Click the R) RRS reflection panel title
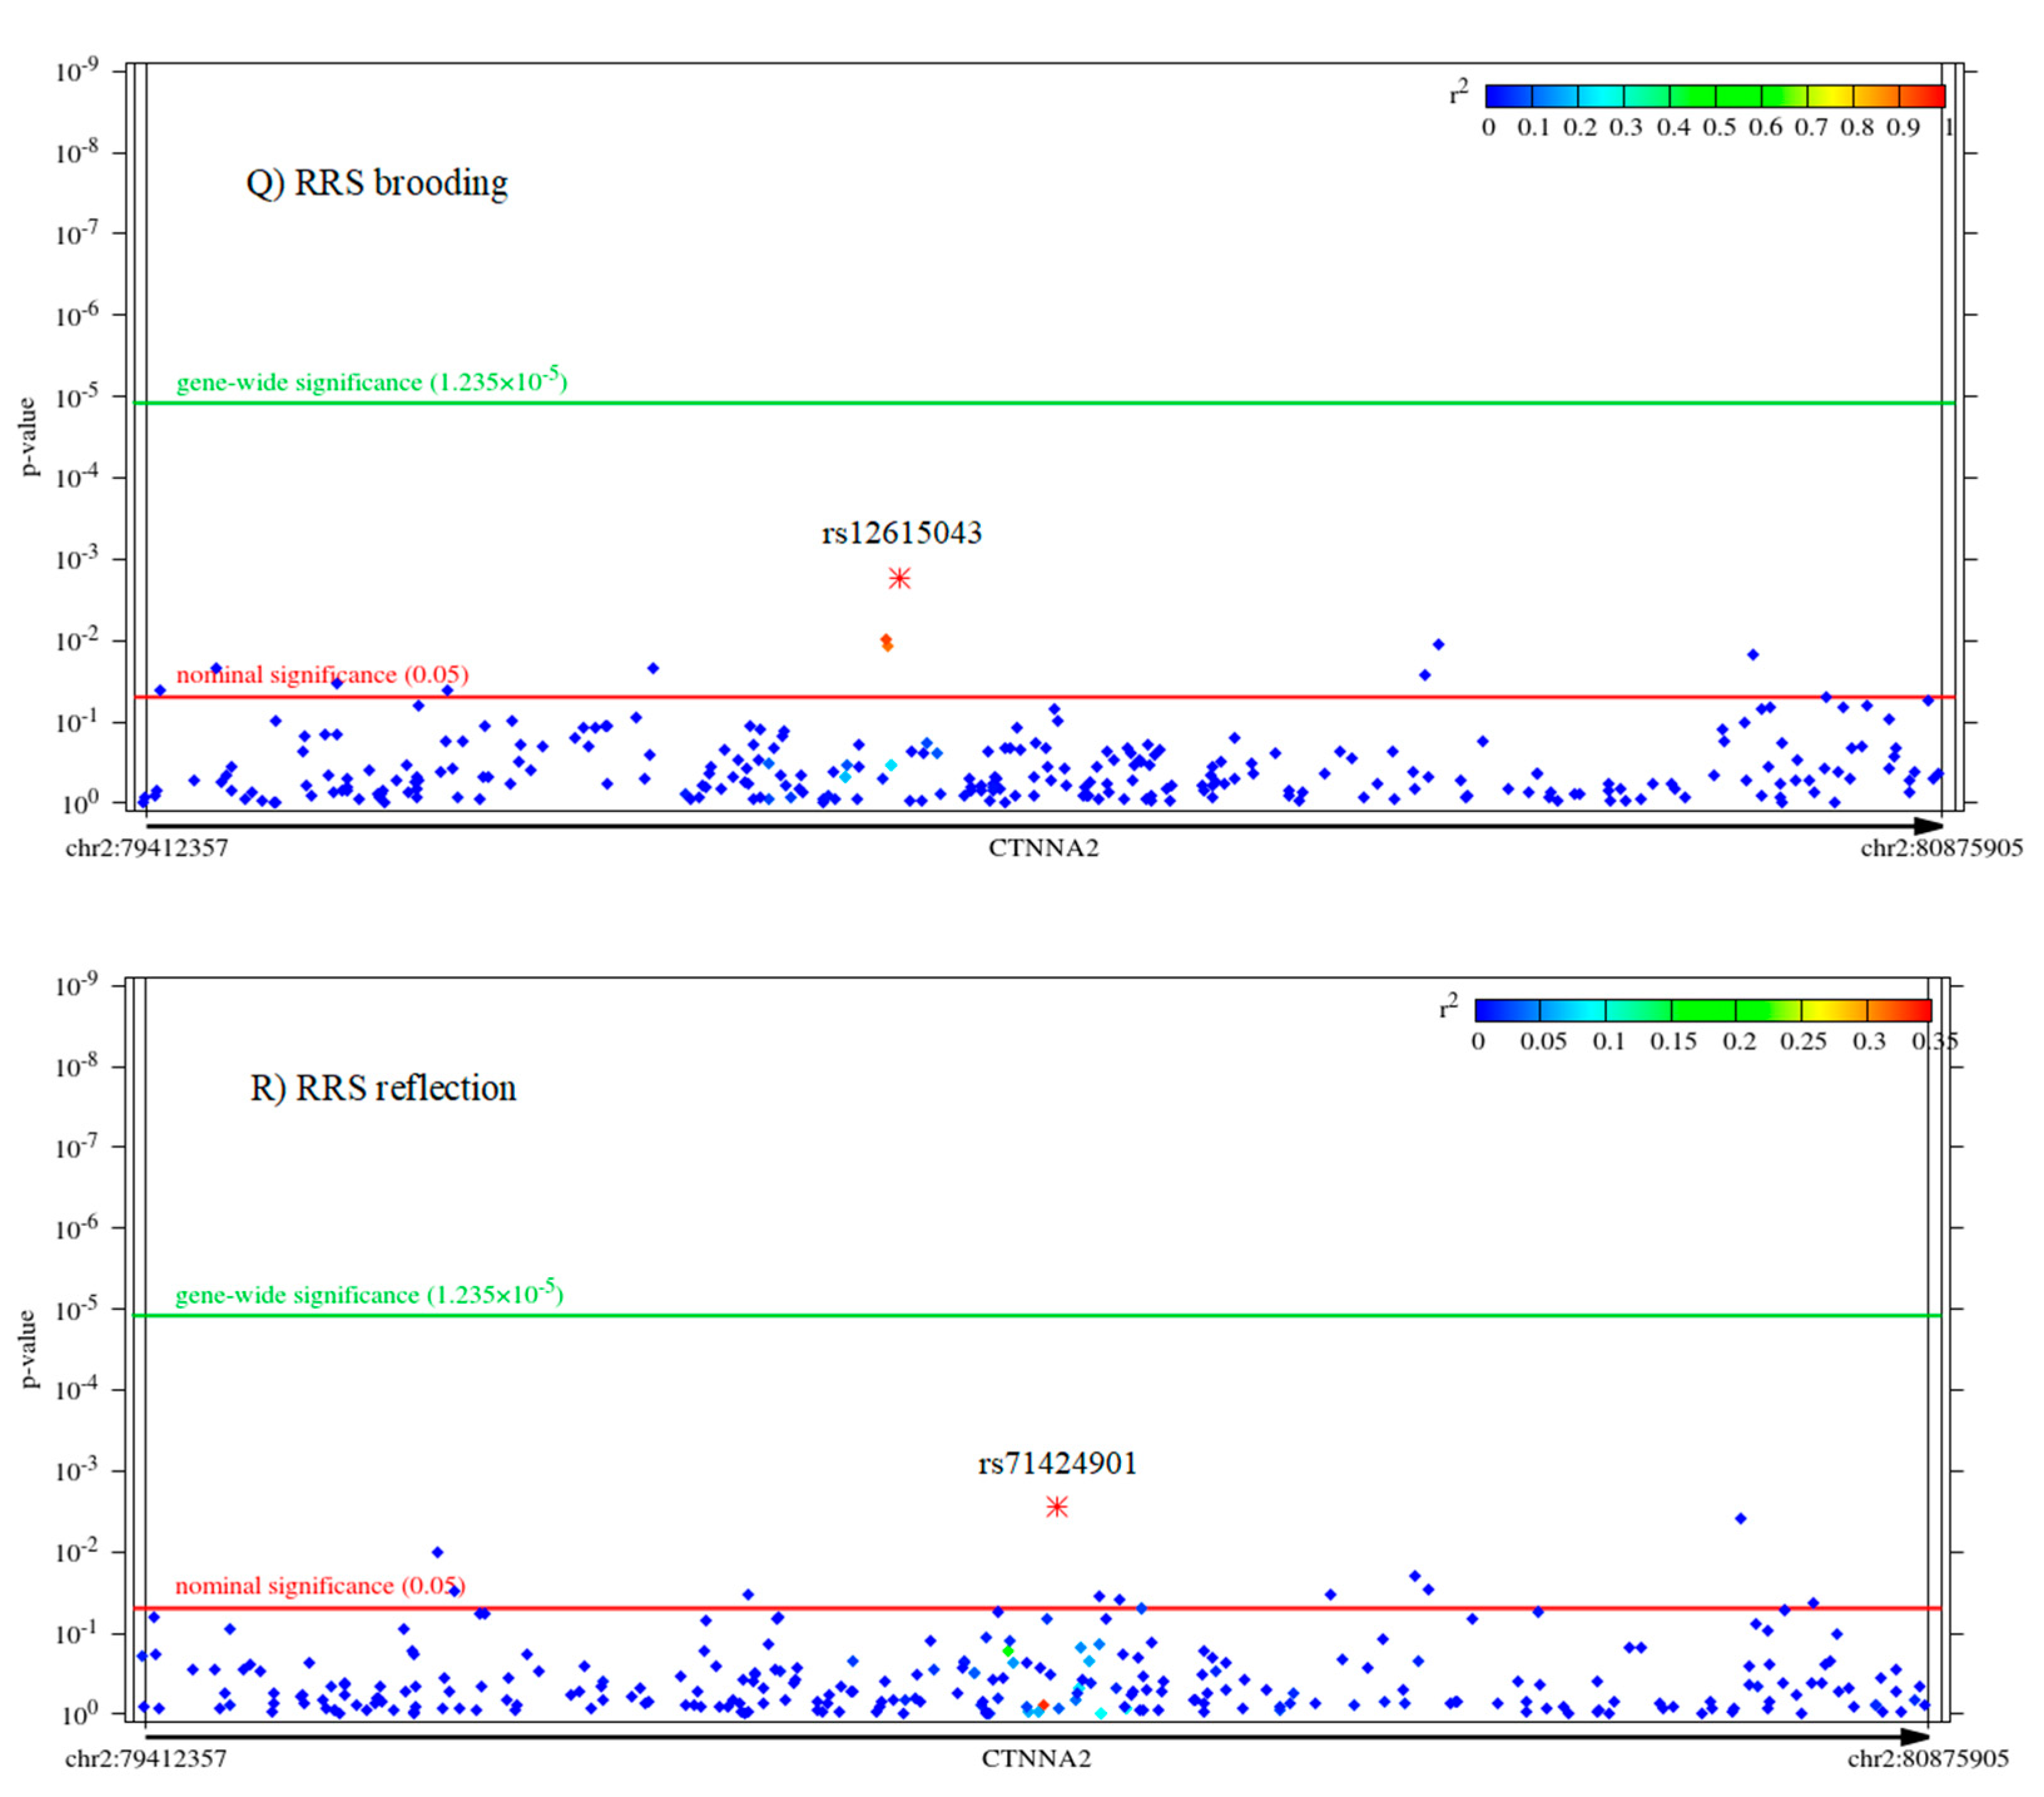This screenshot has width=2044, height=1797. point(383,1088)
